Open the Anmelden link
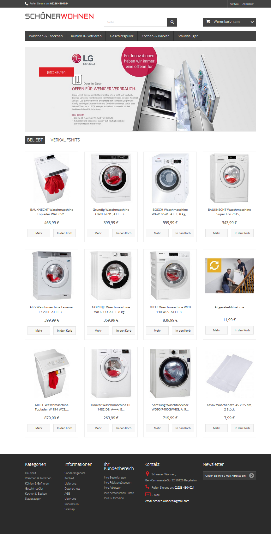 click(x=248, y=4)
